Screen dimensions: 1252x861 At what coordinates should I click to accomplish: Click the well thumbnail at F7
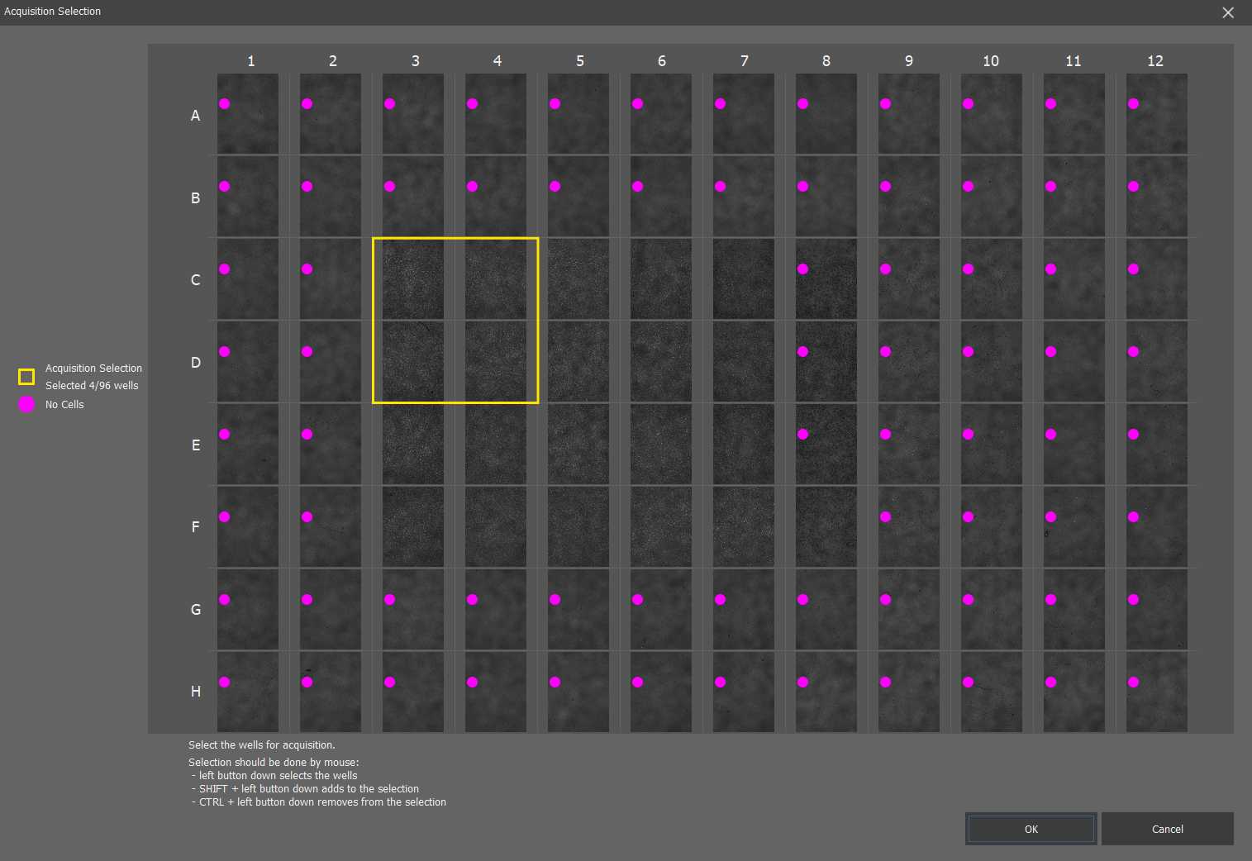743,526
